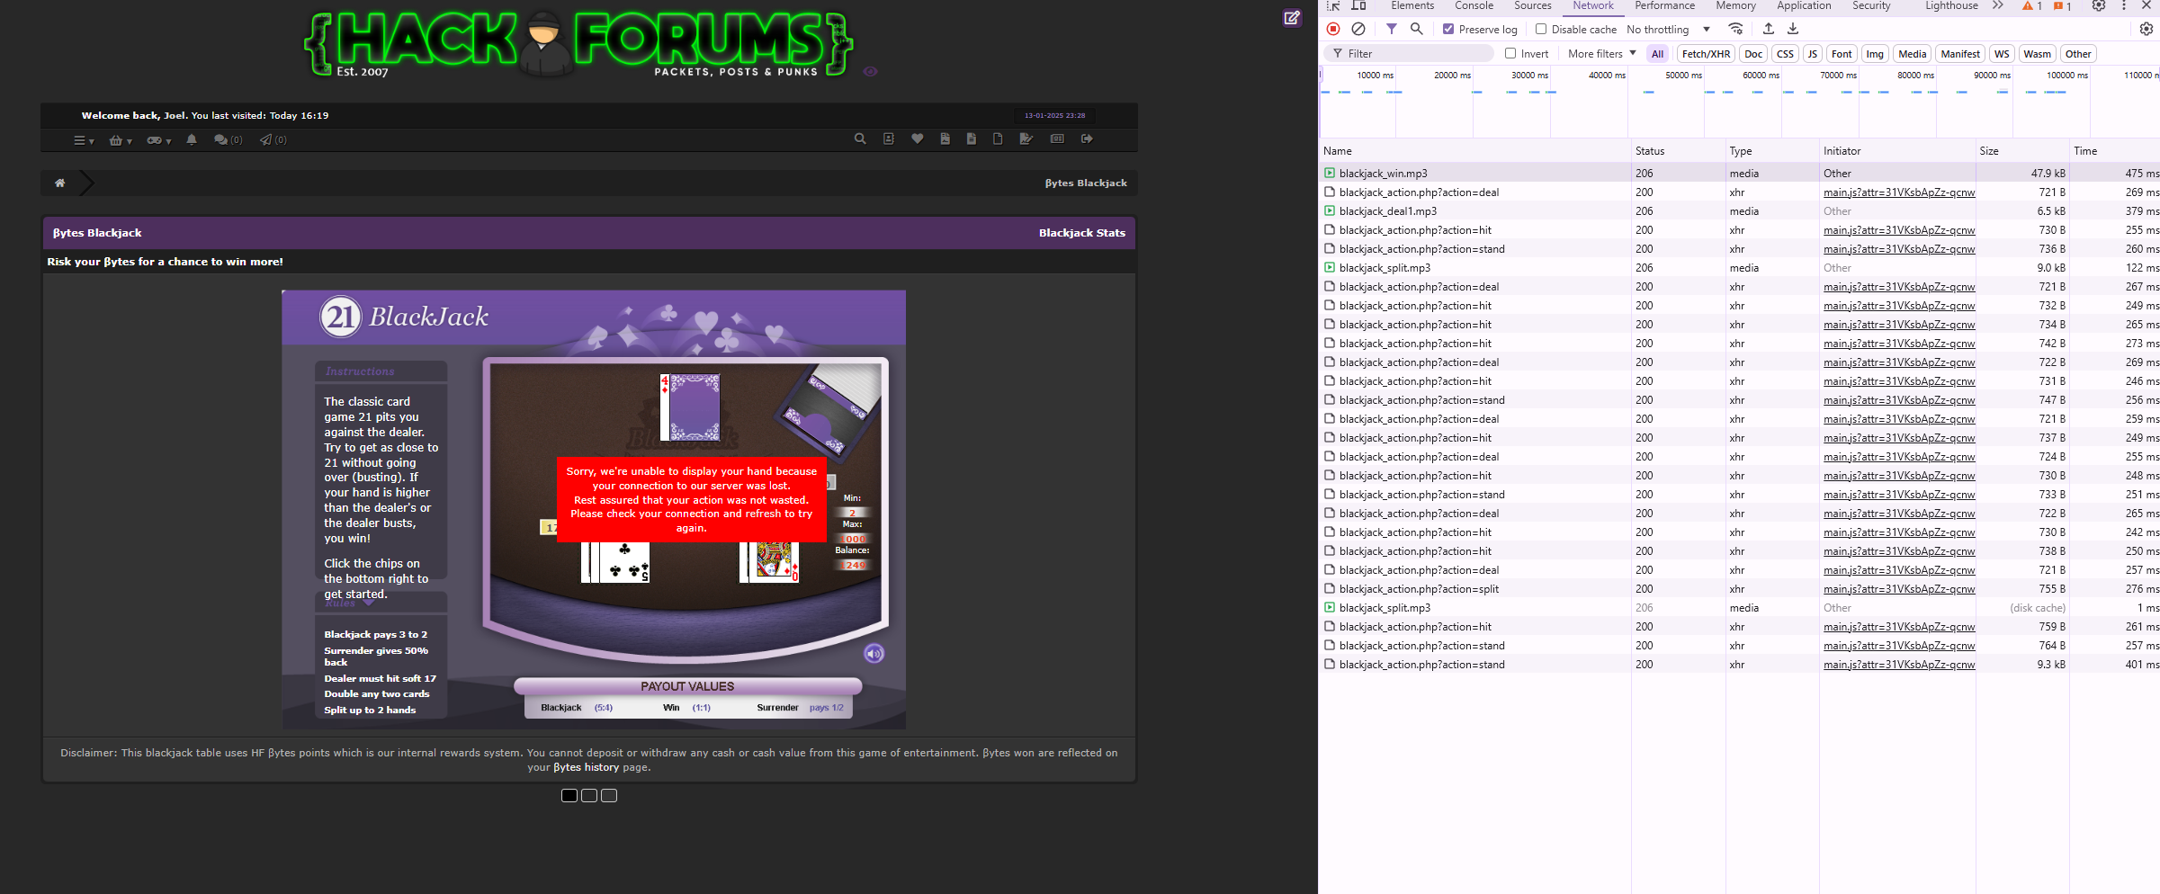Image resolution: width=2160 pixels, height=894 pixels.
Task: Open the gamepad games dropdown menu
Action: tap(159, 140)
